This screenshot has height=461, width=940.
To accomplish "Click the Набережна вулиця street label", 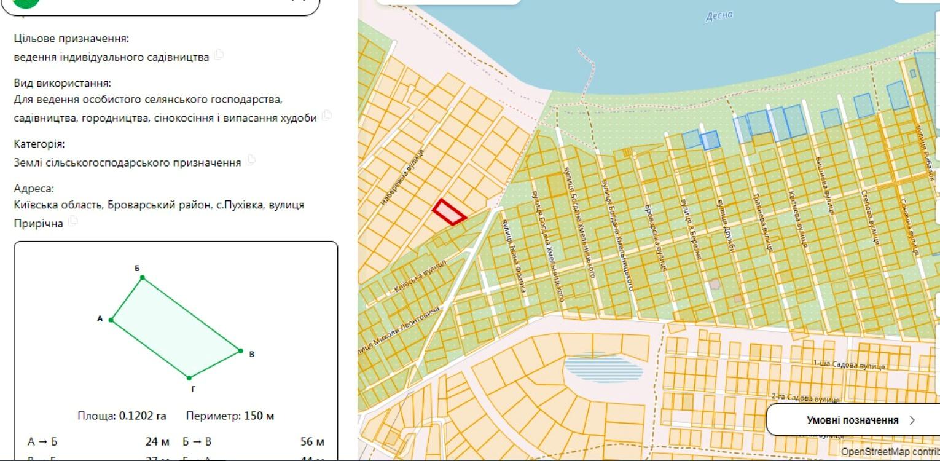I will pyautogui.click(x=402, y=176).
